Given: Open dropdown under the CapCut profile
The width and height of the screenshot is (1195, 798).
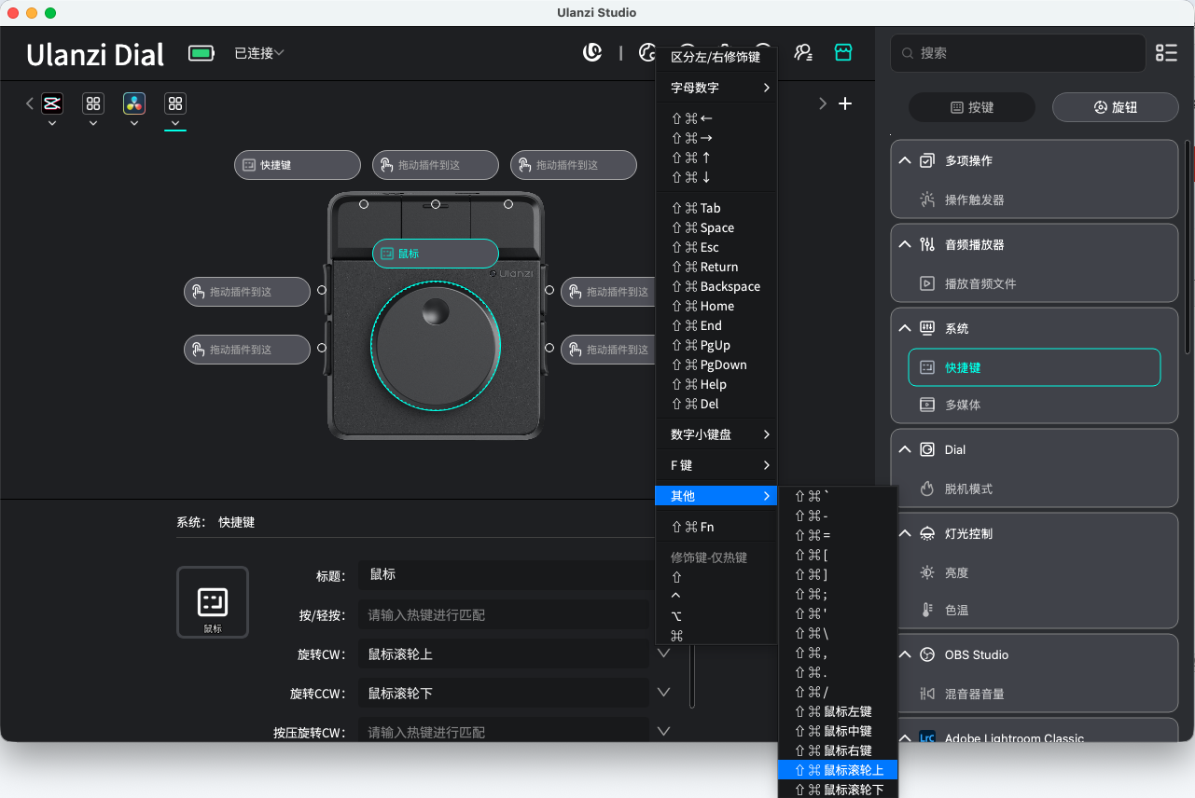Looking at the screenshot, I should 52,123.
